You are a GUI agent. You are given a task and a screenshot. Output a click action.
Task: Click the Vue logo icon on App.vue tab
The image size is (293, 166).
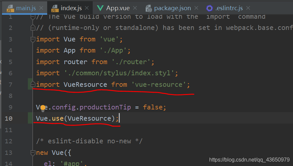click(100, 8)
